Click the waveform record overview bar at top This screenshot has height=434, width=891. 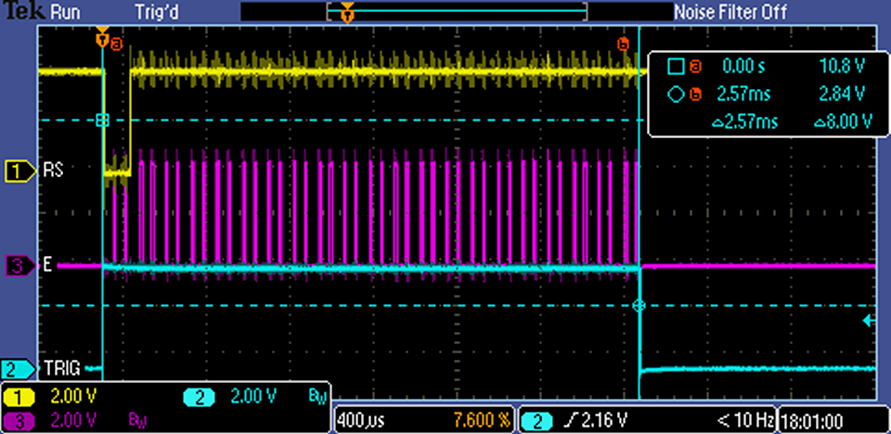457,12
